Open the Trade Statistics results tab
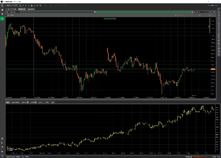 pos(15,102)
